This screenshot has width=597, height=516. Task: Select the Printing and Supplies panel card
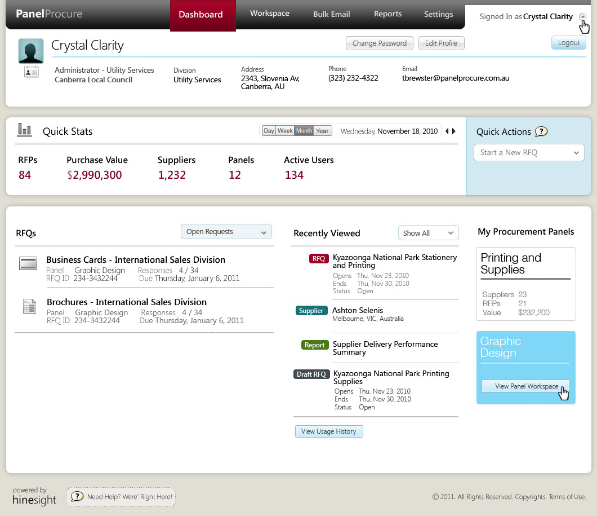click(x=526, y=284)
